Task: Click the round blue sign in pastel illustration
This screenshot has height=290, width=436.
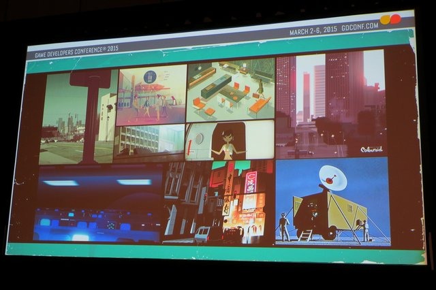Action: point(150,76)
